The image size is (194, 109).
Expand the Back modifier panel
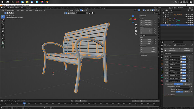click(x=166, y=56)
